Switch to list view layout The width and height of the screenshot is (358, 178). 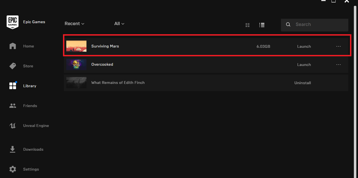point(262,25)
